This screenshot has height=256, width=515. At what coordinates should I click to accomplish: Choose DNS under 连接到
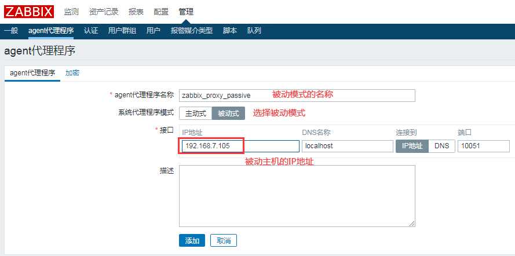[442, 146]
